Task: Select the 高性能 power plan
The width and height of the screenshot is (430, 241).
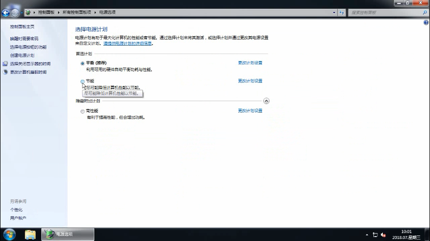Action: (x=82, y=111)
